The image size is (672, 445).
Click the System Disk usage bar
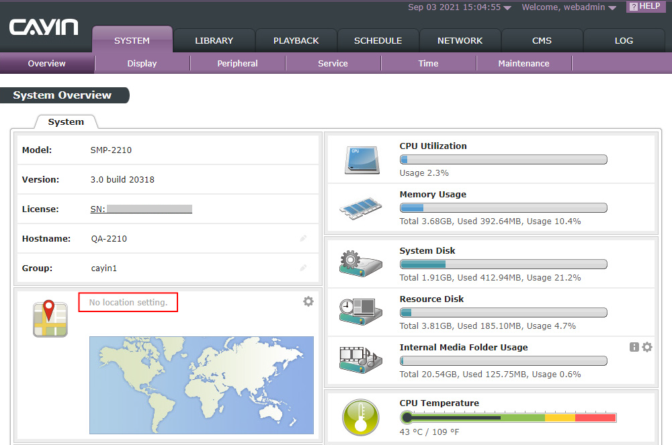coord(503,264)
